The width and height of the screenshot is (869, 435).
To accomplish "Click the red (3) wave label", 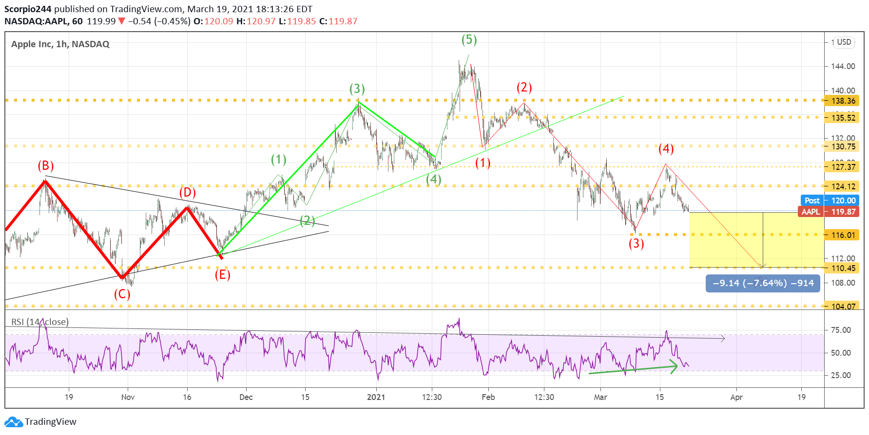I will (x=637, y=243).
